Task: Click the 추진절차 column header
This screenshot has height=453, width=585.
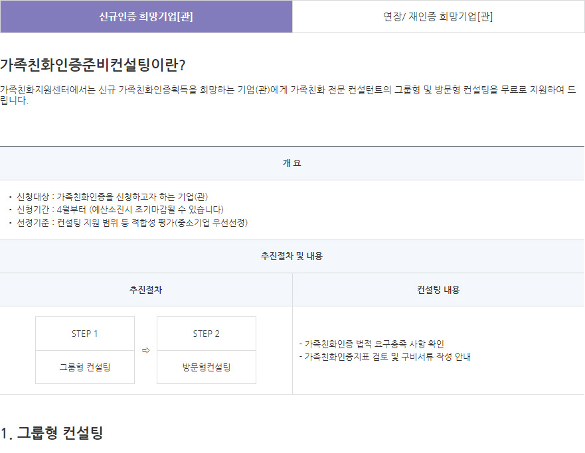Action: pos(146,290)
